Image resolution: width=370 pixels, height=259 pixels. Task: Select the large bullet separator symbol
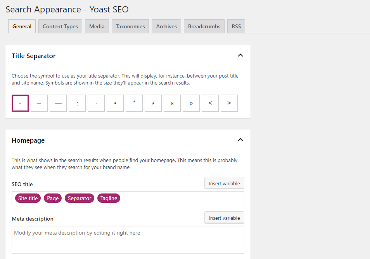tap(115, 103)
